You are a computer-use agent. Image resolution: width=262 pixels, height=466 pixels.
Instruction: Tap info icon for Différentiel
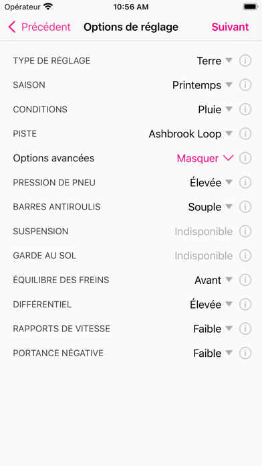[245, 305]
